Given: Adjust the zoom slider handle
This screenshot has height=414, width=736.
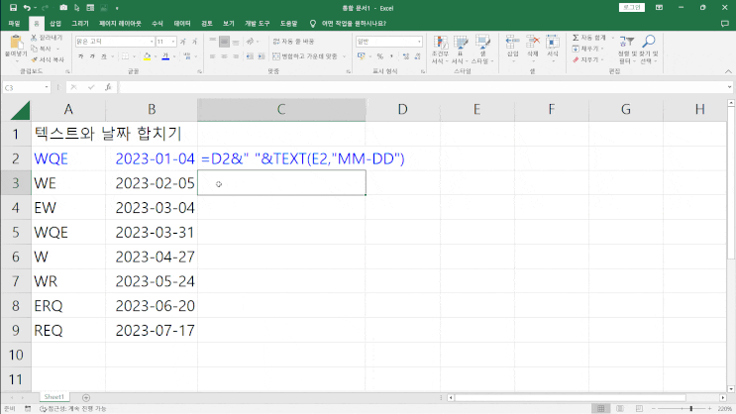Looking at the screenshot, I should click(691, 408).
